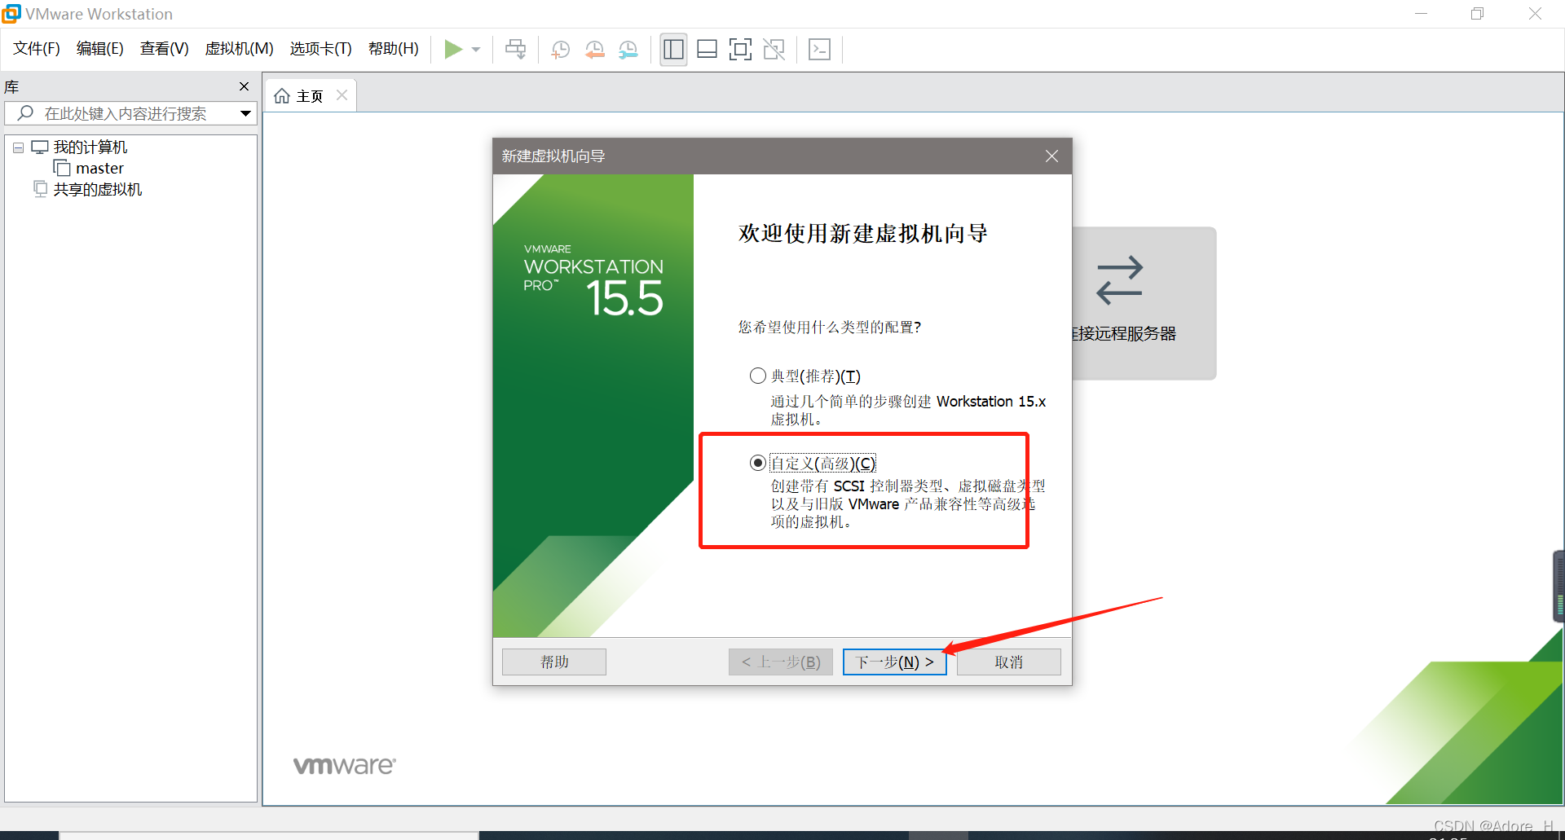Open the 虚拟机(M) menu
The image size is (1565, 840).
pos(239,49)
